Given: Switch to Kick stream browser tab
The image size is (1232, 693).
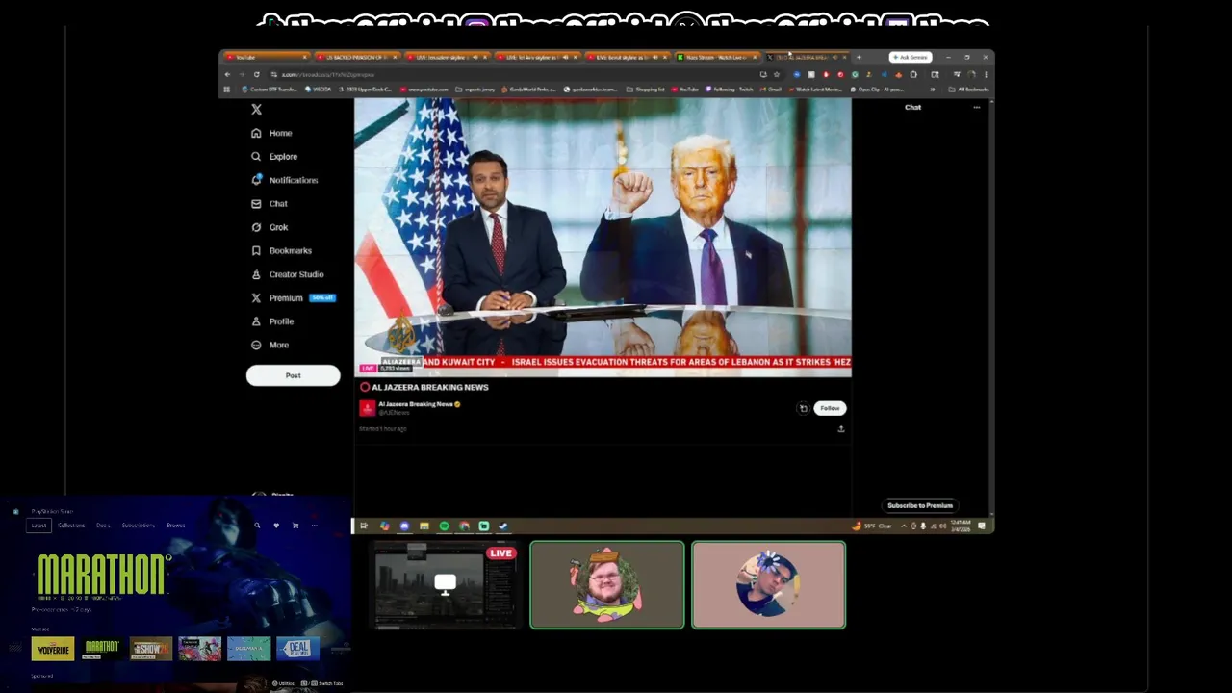Looking at the screenshot, I should 718,57.
